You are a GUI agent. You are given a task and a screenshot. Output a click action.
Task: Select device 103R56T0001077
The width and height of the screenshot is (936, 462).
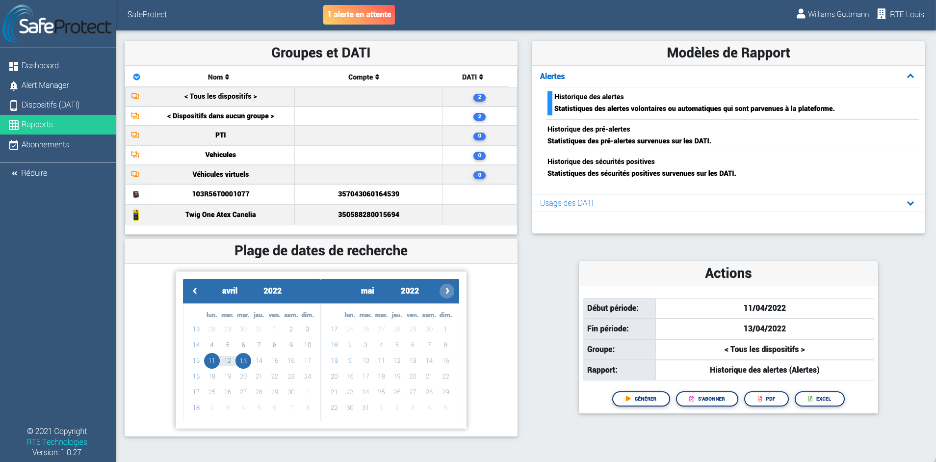221,194
